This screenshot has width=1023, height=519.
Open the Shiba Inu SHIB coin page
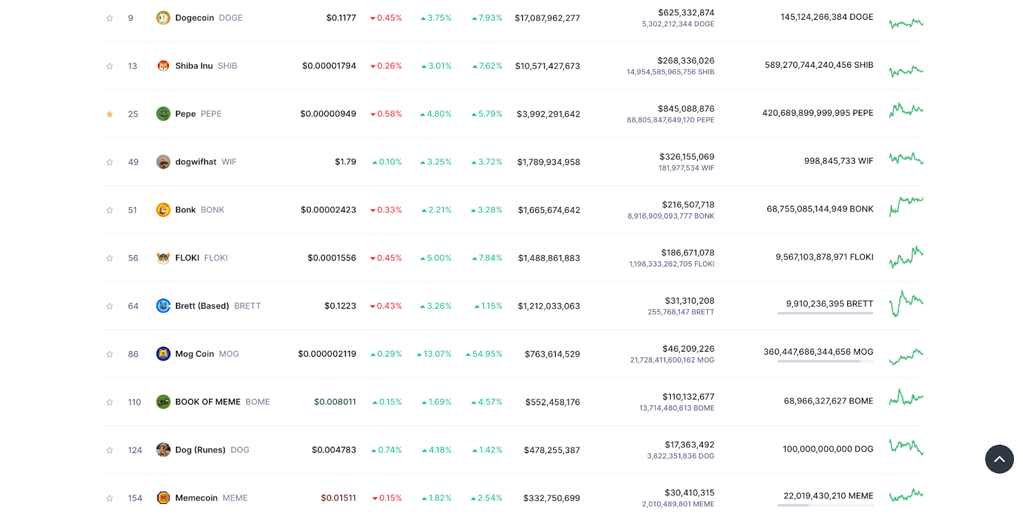pyautogui.click(x=206, y=66)
